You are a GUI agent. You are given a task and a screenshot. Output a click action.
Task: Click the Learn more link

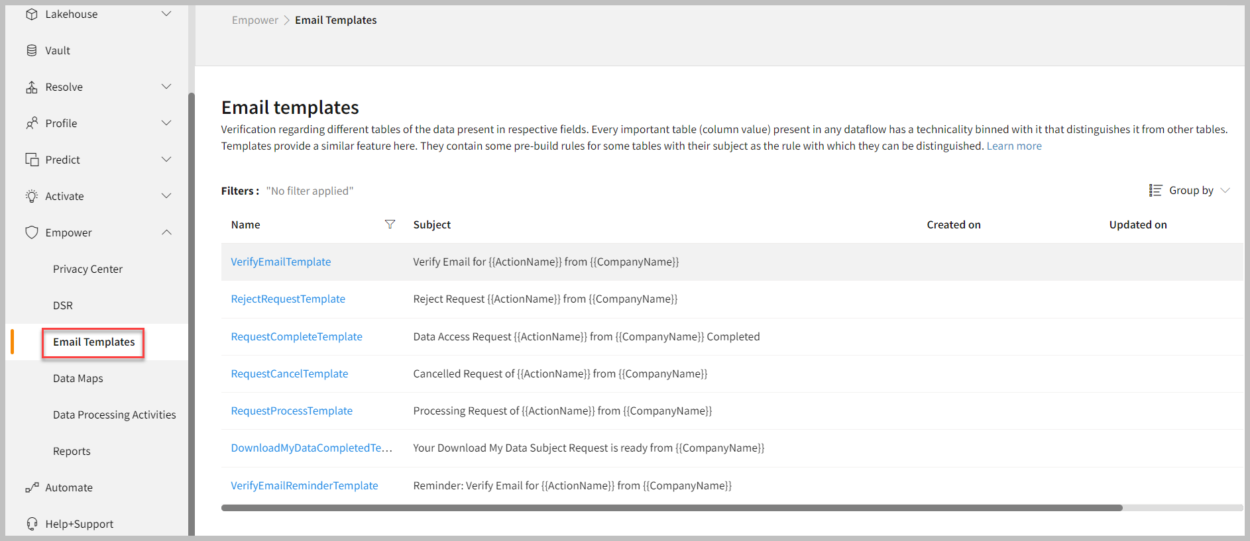1014,146
